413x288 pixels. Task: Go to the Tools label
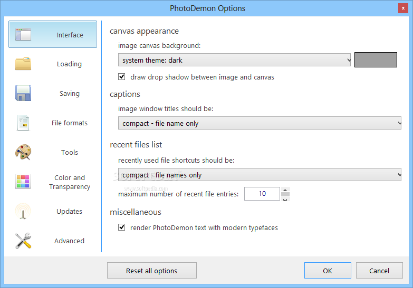[x=70, y=152]
